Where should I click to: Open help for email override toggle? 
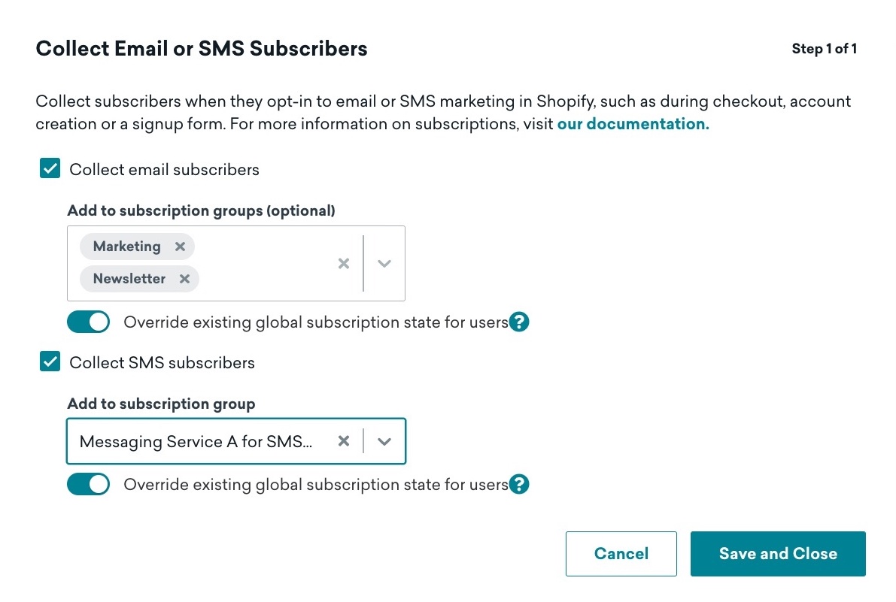pos(519,322)
